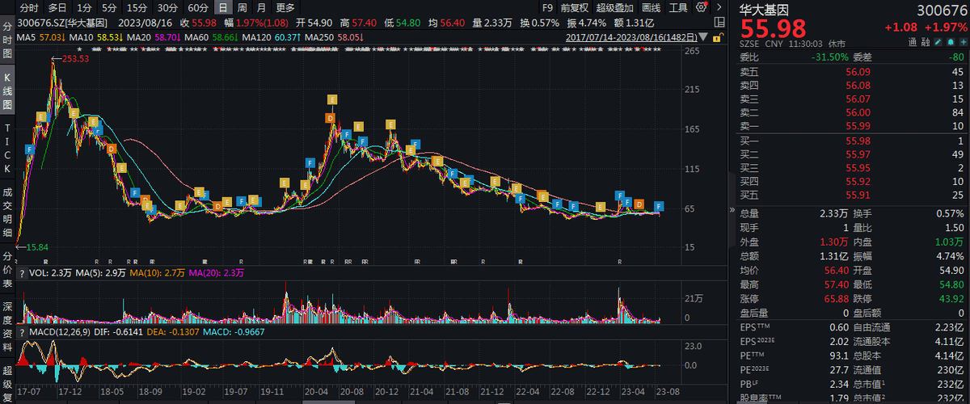Switch chart to daily (日) period
The image size is (970, 404).
[x=222, y=7]
